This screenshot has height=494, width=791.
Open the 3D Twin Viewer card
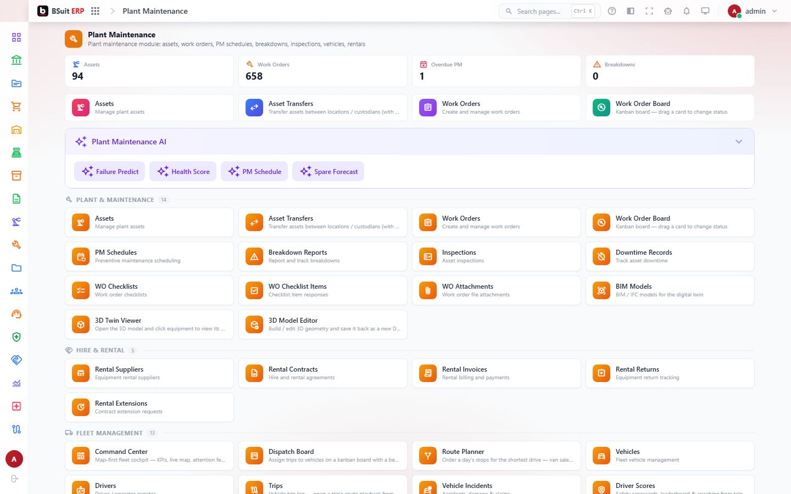pyautogui.click(x=149, y=324)
